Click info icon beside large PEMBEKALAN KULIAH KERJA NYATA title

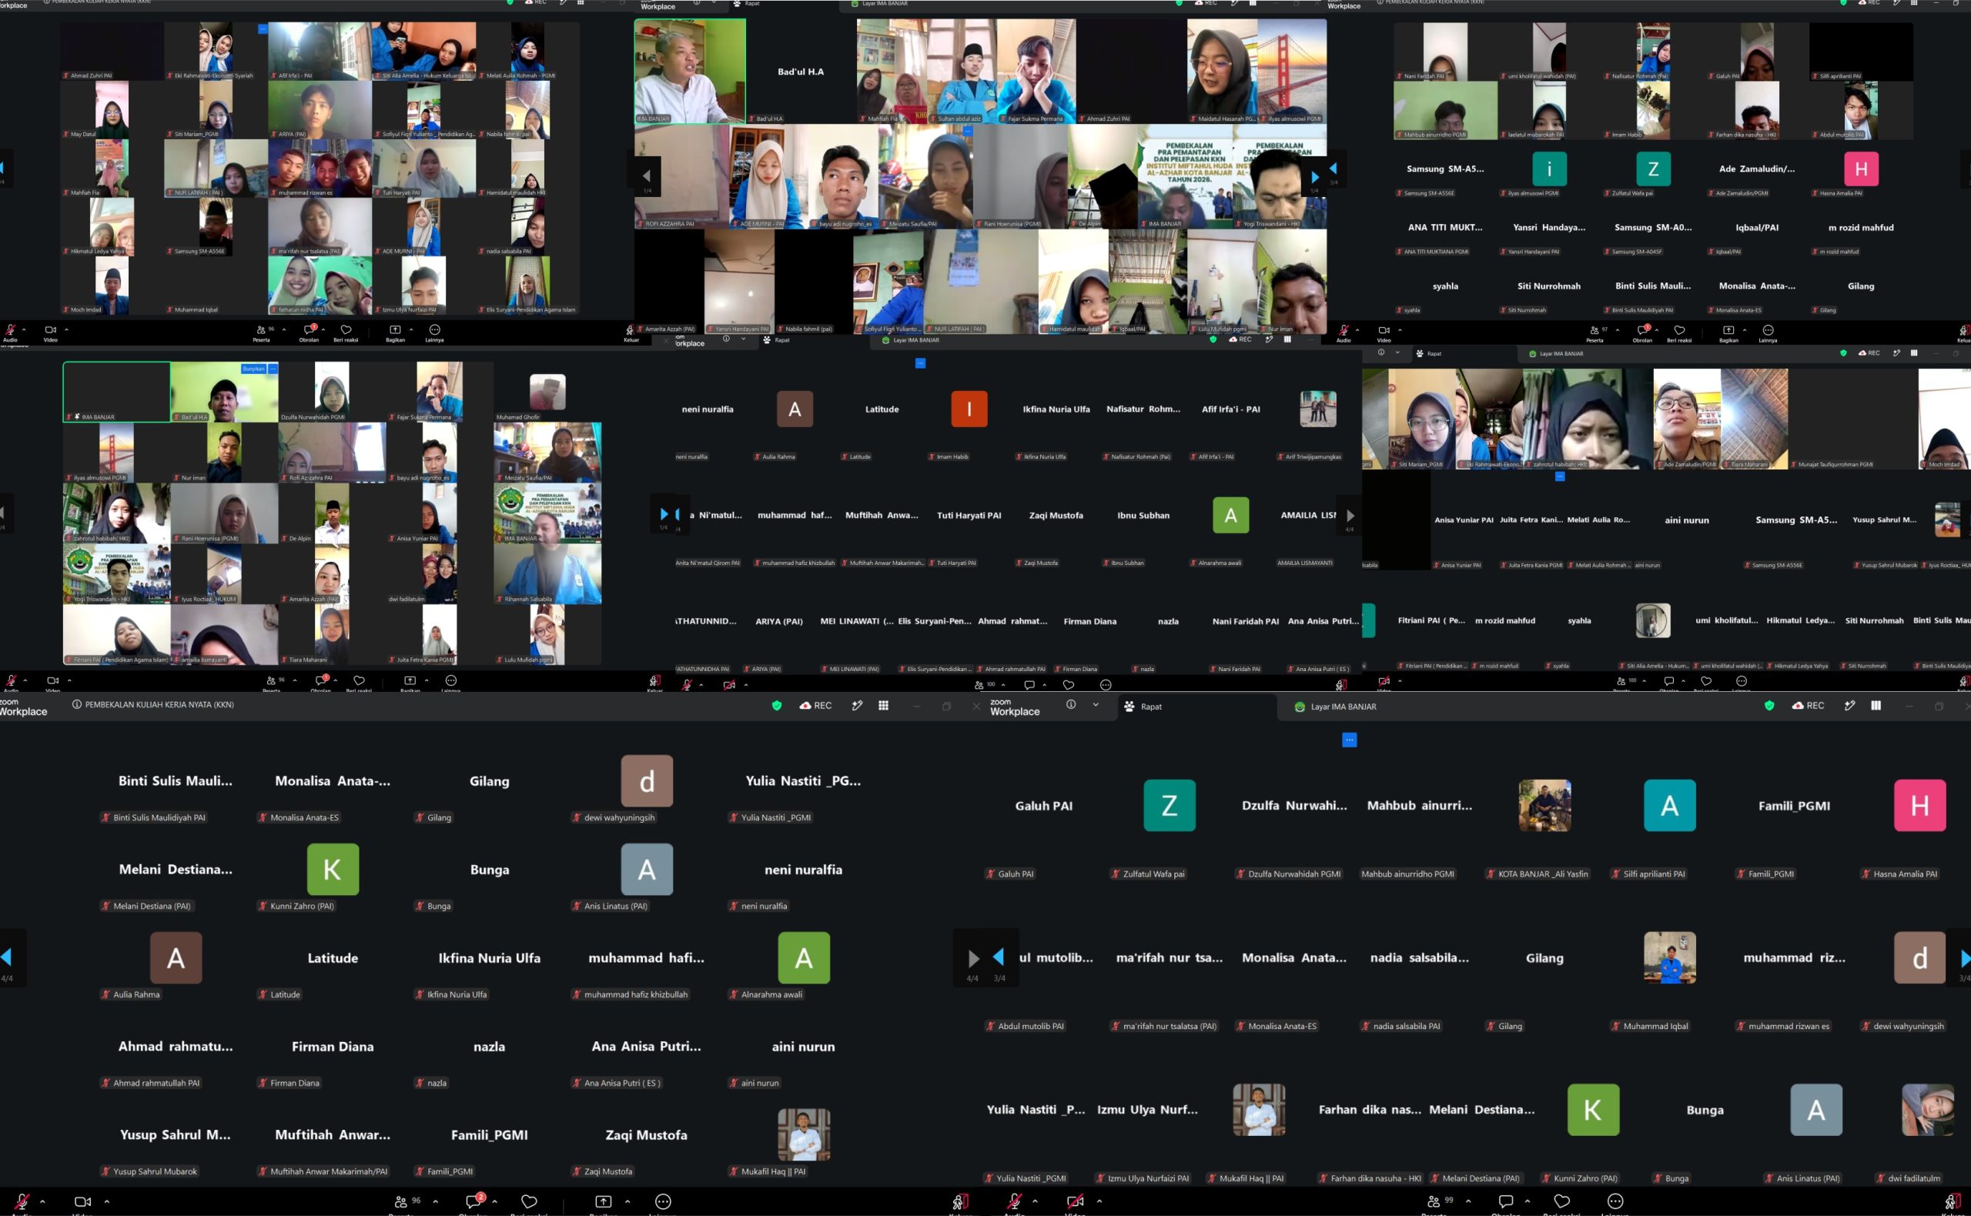(x=77, y=704)
